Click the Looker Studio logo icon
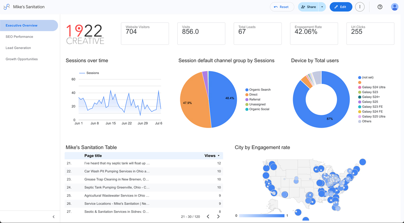 coord(7,7)
